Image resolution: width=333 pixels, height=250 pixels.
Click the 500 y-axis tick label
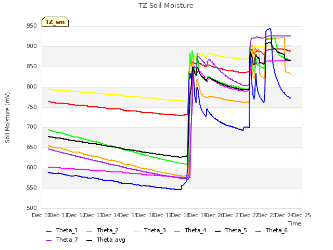32,208
